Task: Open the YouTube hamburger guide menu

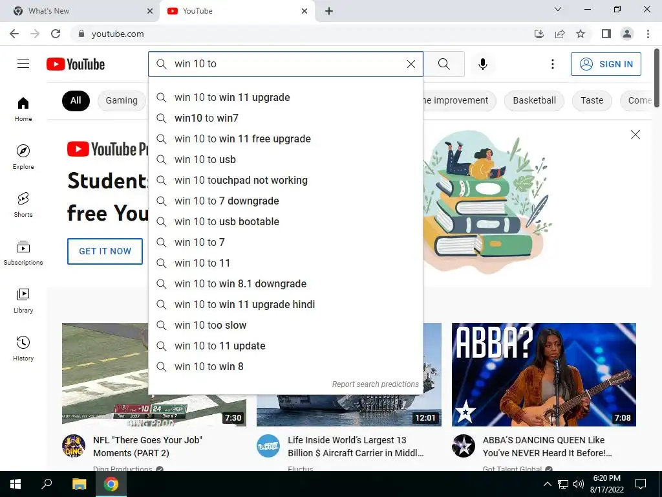Action: point(23,64)
